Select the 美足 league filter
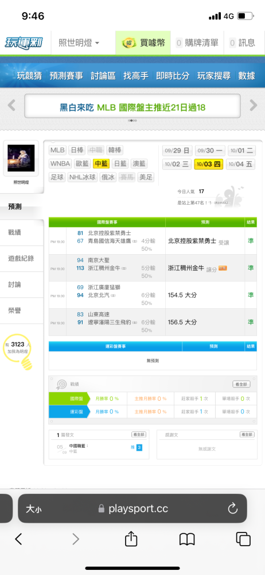This screenshot has height=575, width=265. pos(146,178)
